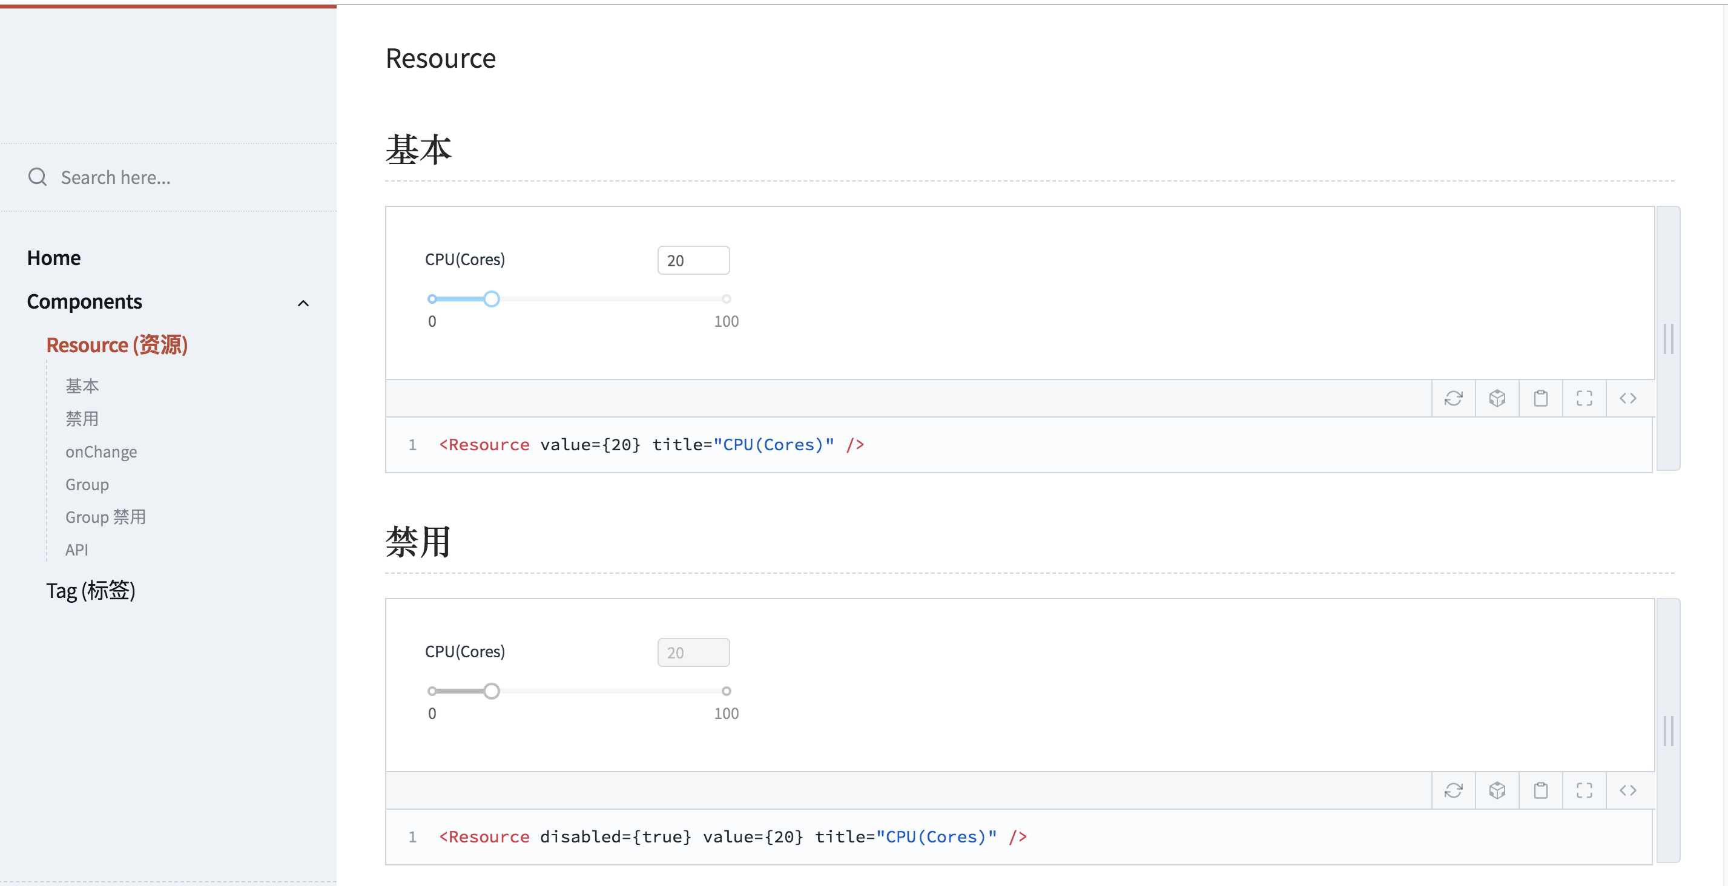Click the 100 end mark on the 基本 slider
Screen dimensions: 1728x886
[727, 299]
